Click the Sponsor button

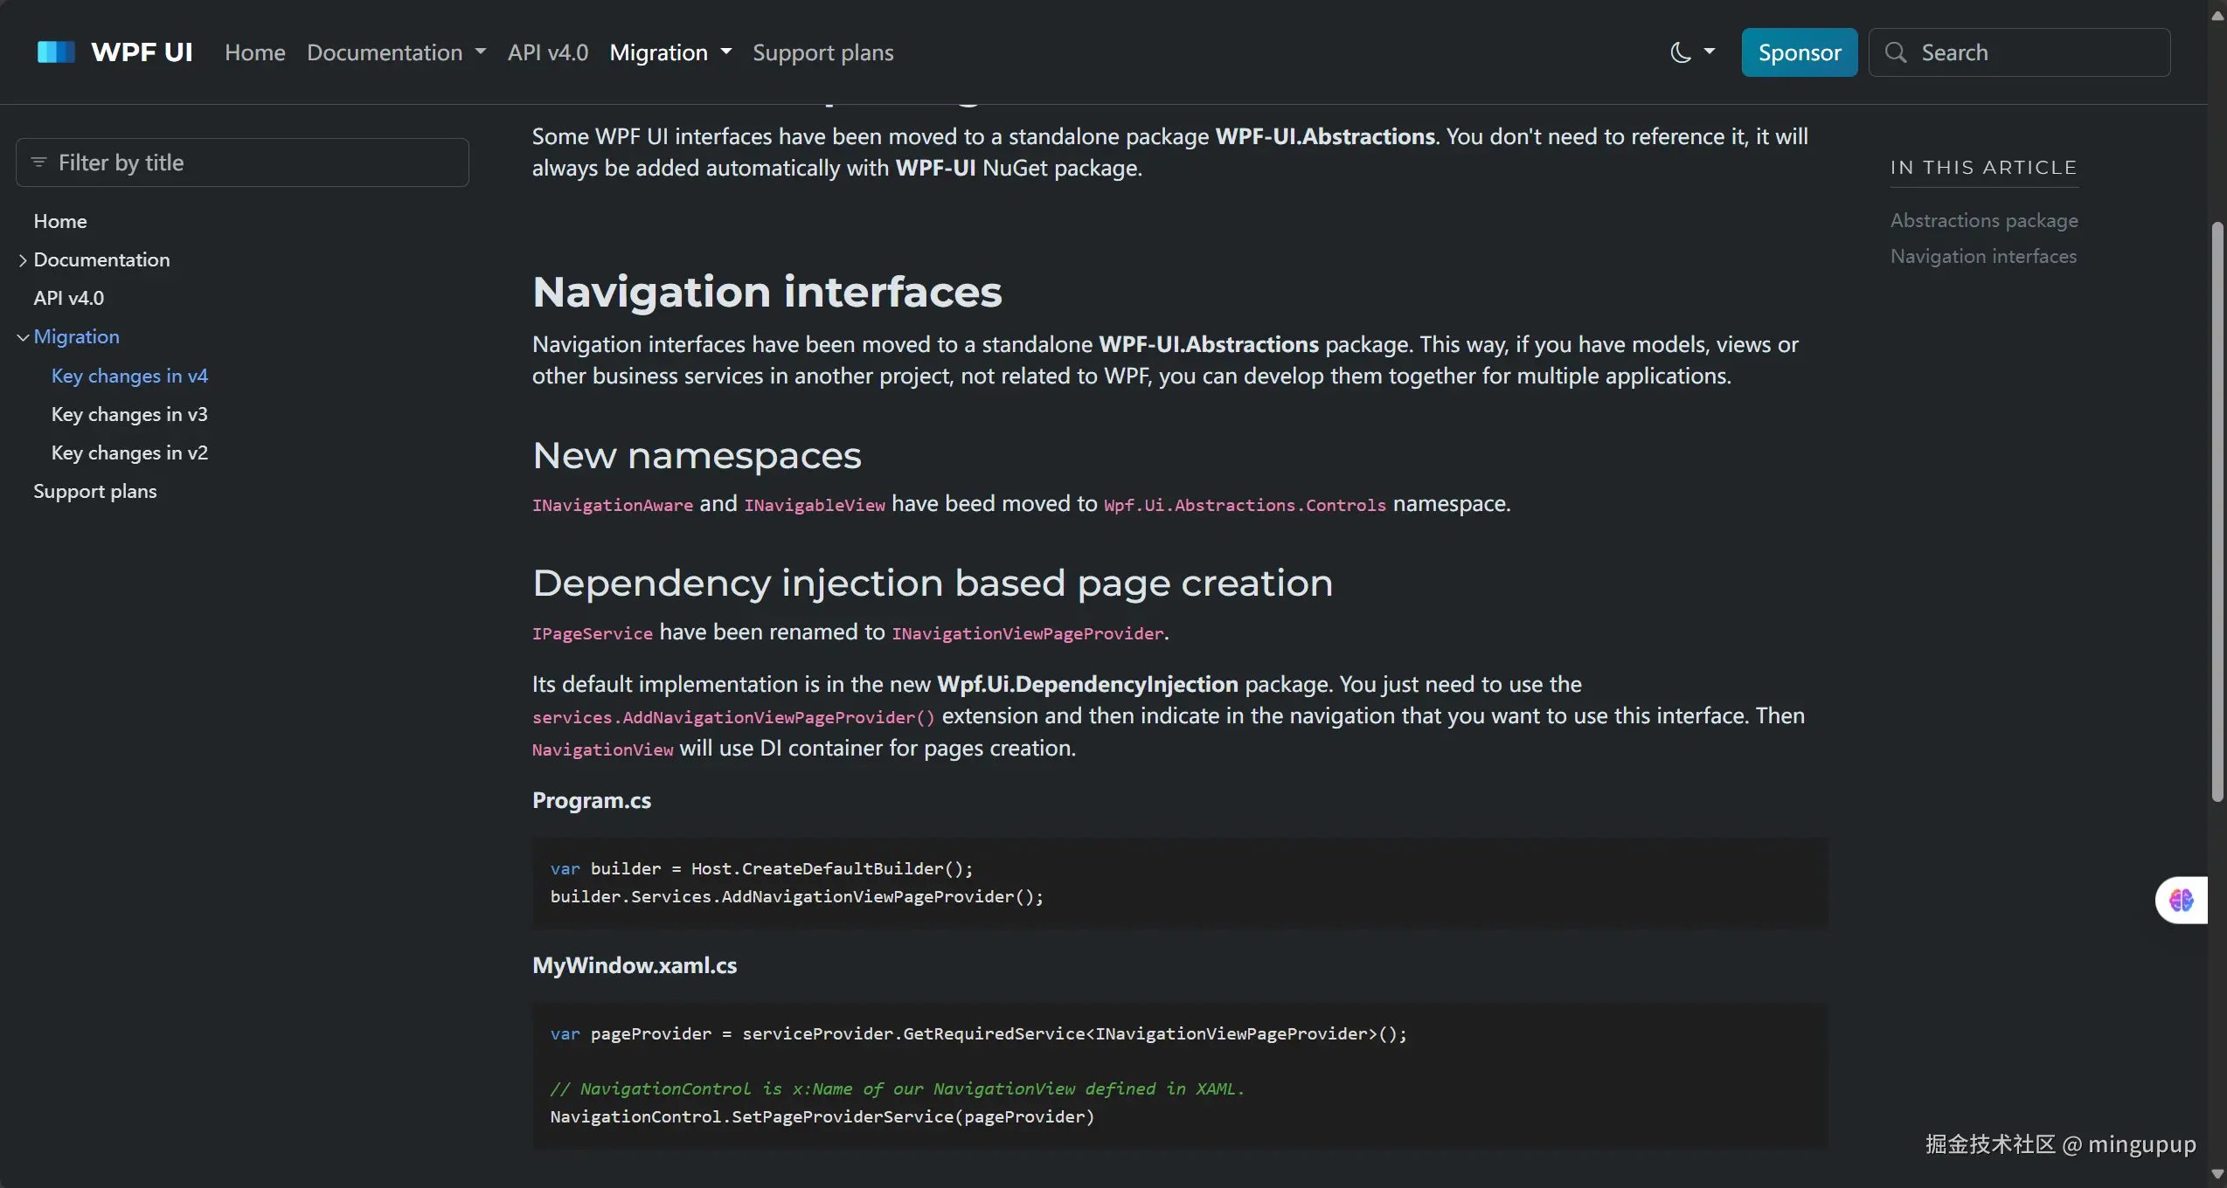pos(1800,52)
